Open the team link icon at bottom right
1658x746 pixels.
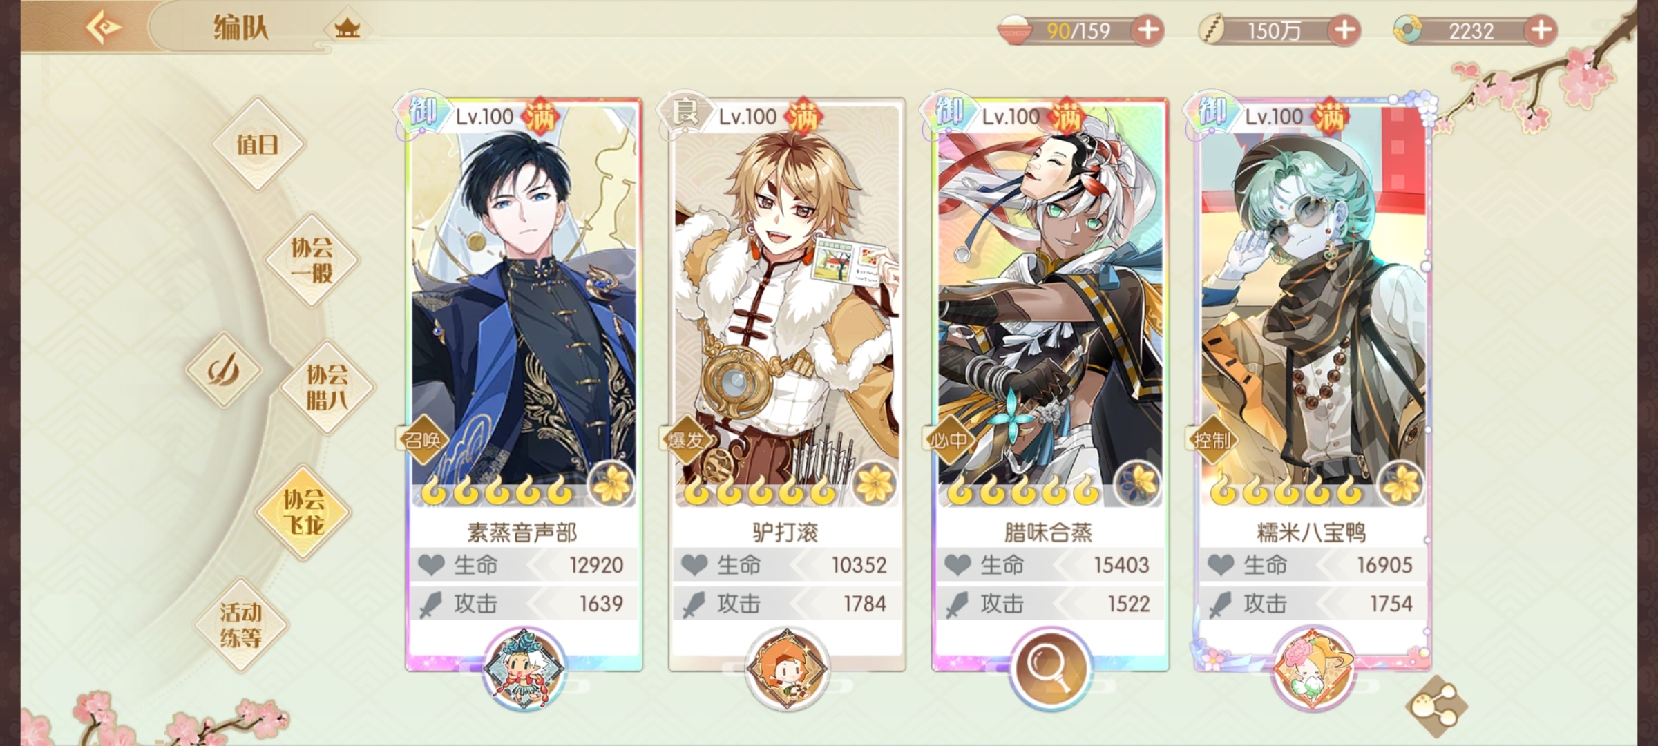coord(1436,706)
